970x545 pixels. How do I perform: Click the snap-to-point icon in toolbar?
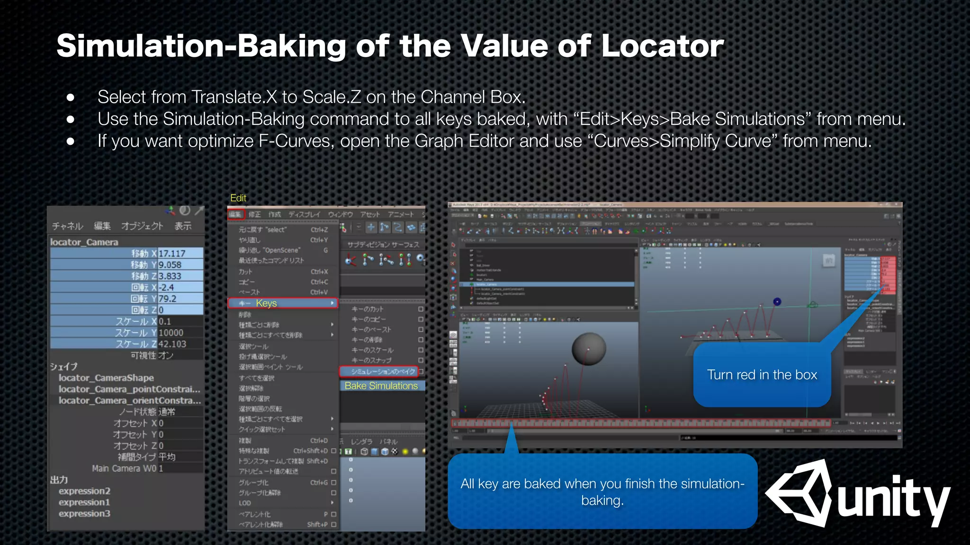(x=398, y=228)
